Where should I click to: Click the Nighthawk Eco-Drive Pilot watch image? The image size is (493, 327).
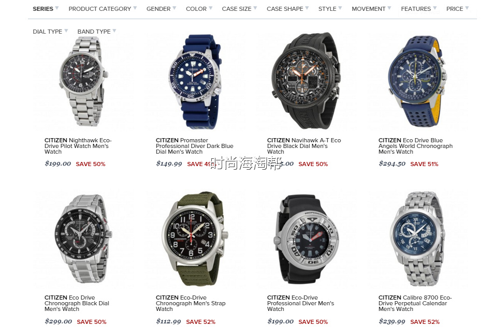(83, 81)
